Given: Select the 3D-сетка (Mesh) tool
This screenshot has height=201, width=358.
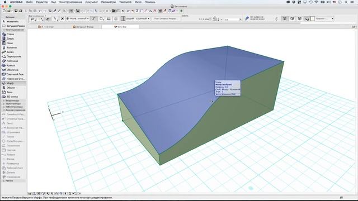Looking at the screenshot, I should click(x=13, y=97).
